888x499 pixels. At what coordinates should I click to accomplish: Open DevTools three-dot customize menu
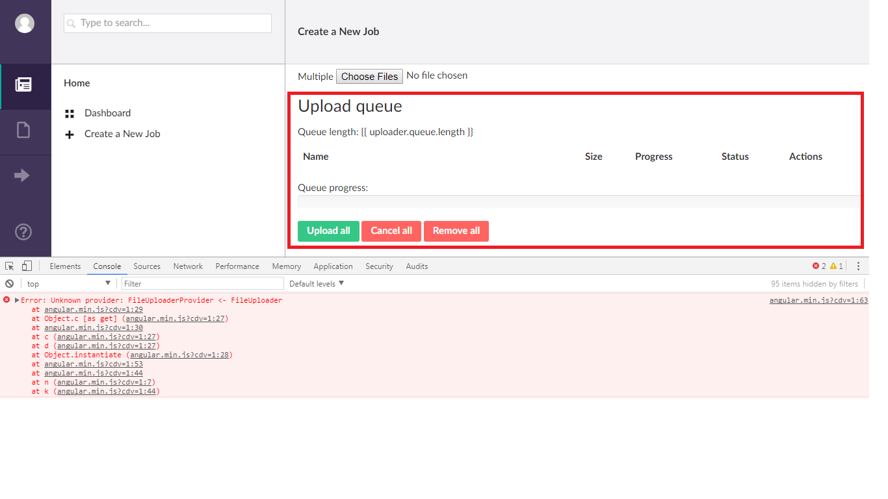click(x=858, y=266)
